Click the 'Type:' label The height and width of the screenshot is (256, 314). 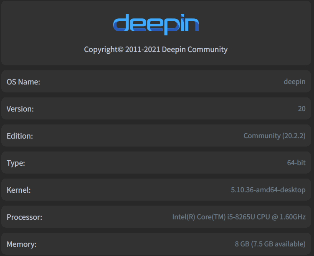point(16,163)
